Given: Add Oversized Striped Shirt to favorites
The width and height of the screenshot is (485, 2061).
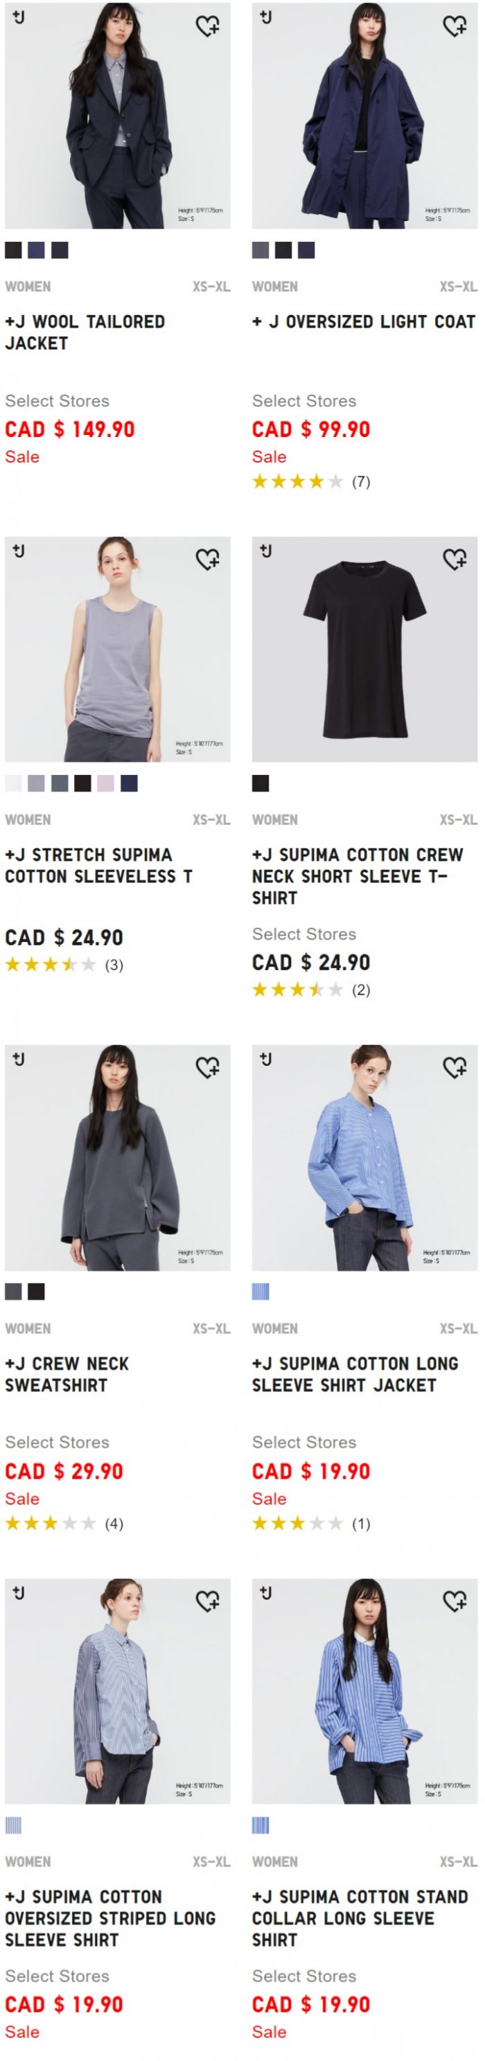Looking at the screenshot, I should (x=208, y=1601).
